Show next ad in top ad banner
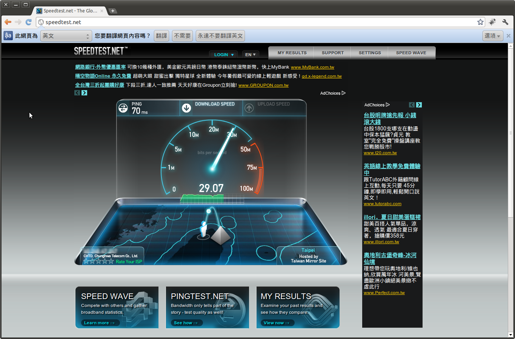The height and width of the screenshot is (339, 515). 85,93
